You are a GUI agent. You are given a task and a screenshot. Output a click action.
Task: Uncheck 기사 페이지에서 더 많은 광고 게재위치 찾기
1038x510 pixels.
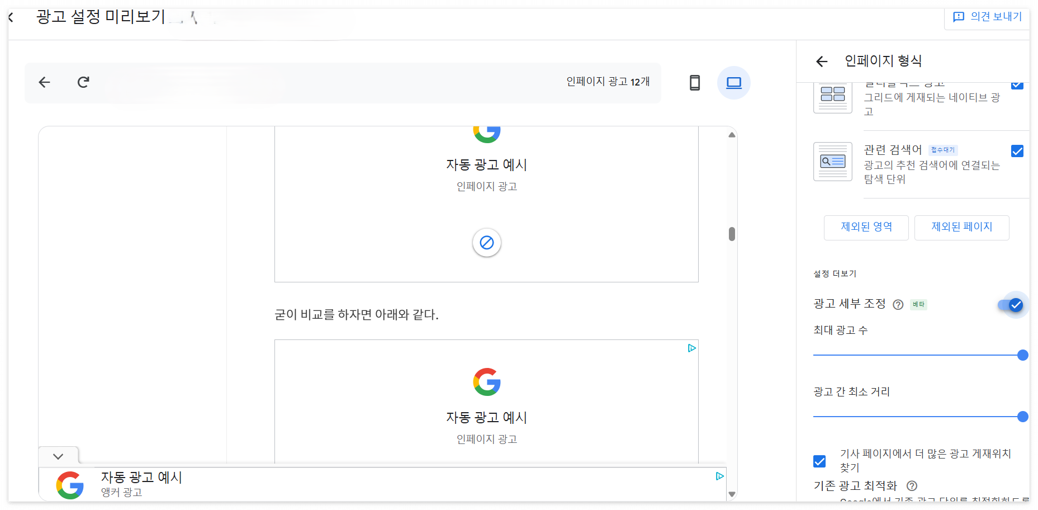(819, 461)
